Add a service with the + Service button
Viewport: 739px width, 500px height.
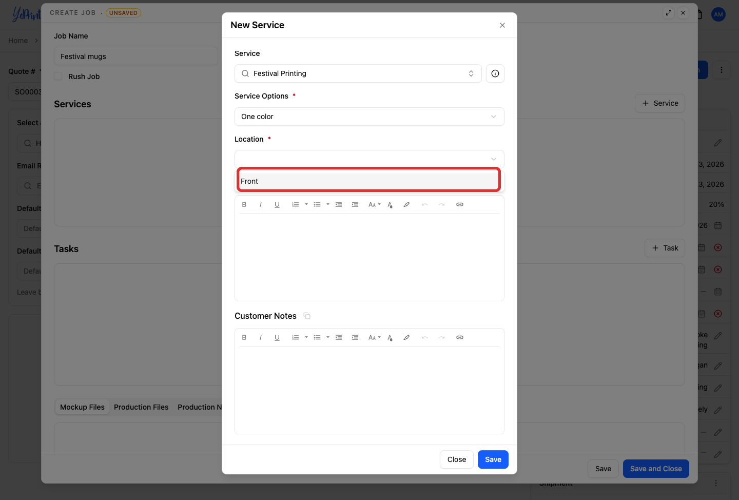tap(660, 103)
